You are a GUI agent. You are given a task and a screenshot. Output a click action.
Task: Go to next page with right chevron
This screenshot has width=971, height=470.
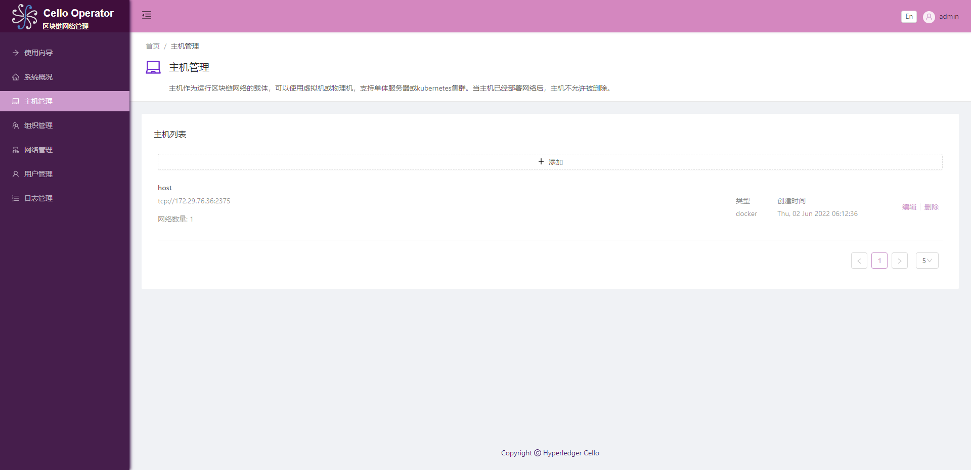click(900, 261)
